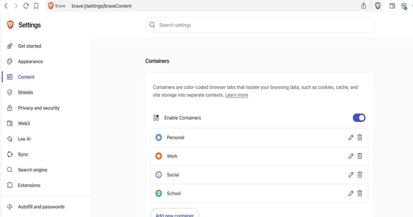The width and height of the screenshot is (413, 217).
Task: Delete the School container with trash icon
Action: (x=360, y=193)
